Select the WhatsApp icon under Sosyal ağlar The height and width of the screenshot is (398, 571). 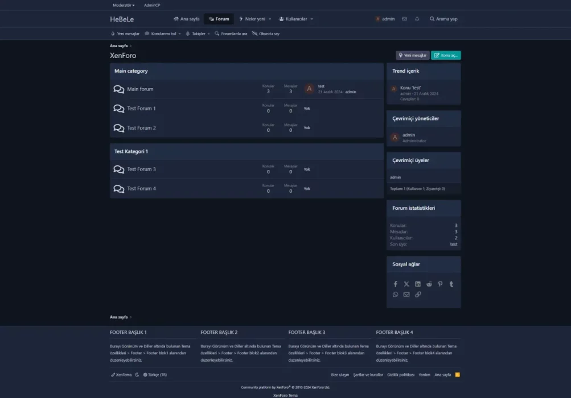[395, 295]
